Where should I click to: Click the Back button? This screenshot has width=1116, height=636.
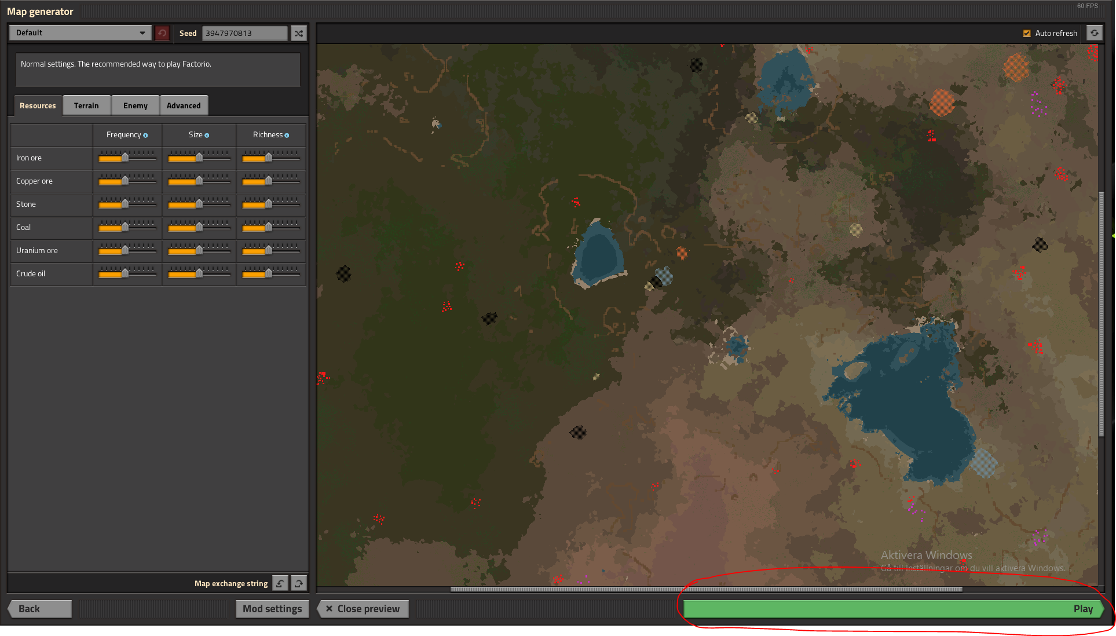[x=39, y=609]
